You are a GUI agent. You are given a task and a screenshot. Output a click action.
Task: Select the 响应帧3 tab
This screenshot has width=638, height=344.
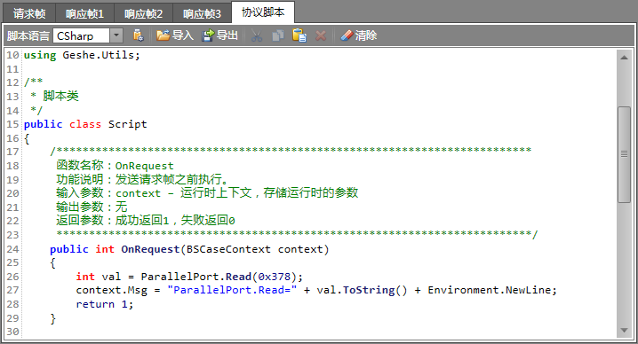202,14
